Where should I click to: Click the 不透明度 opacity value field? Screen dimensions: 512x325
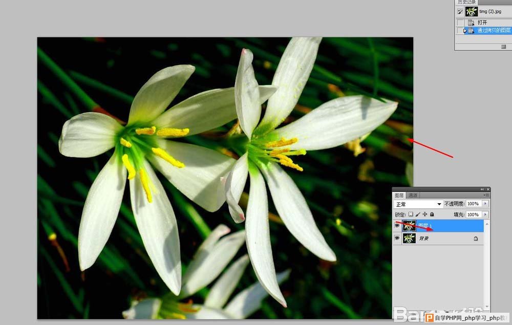(x=473, y=204)
